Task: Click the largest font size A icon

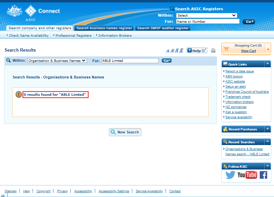Action: pyautogui.click(x=182, y=51)
